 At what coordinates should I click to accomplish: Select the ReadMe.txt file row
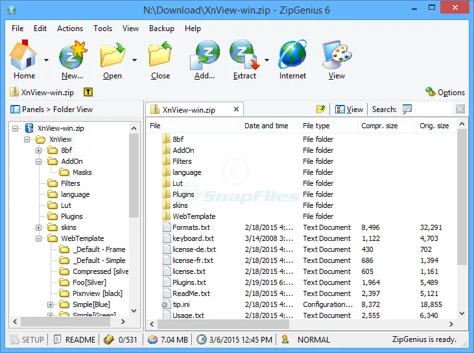point(302,293)
